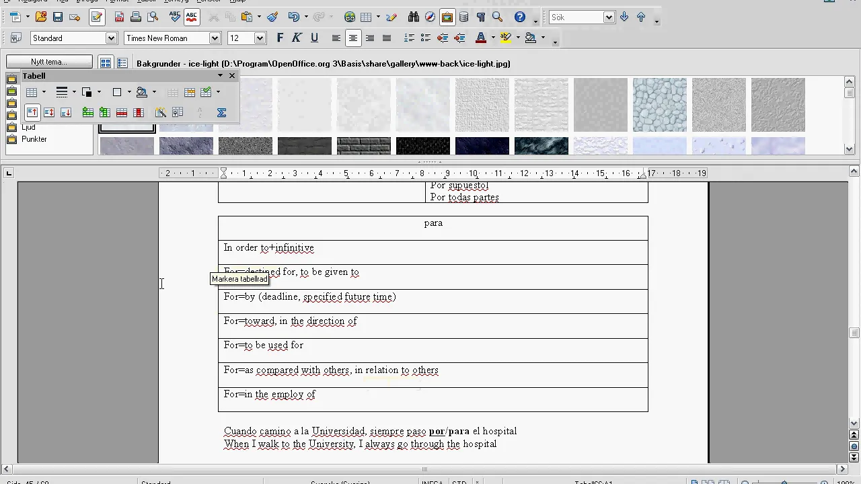The image size is (861, 484).
Task: Open the Tabell toolbar borders dropdown arrow
Action: pos(129,92)
